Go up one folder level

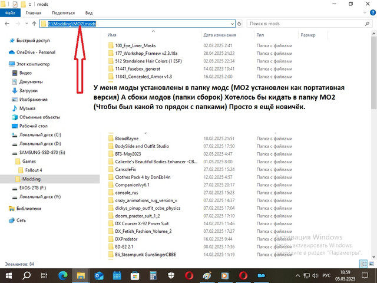coord(34,24)
